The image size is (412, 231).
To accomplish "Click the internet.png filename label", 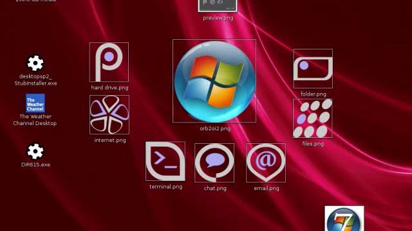I will (x=110, y=140).
